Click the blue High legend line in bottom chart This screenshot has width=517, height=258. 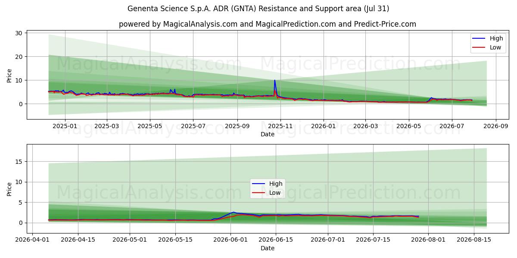[x=258, y=184]
